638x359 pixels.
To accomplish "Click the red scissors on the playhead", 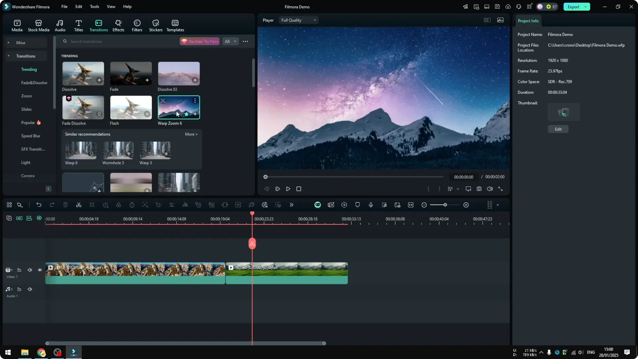I will coord(252,244).
